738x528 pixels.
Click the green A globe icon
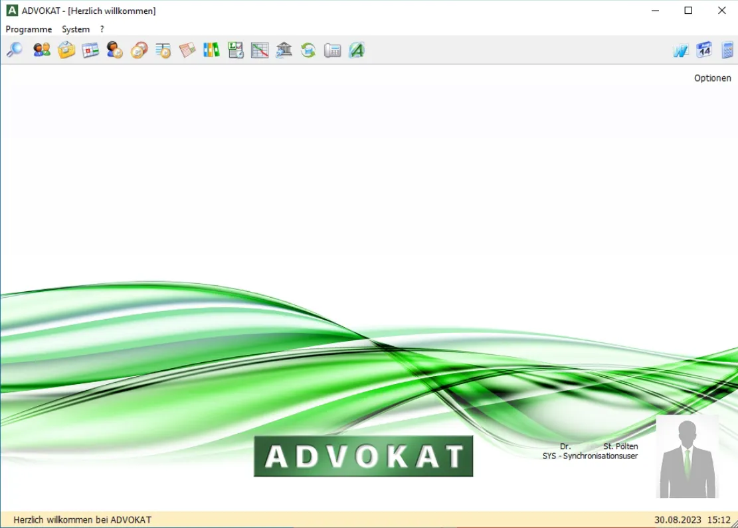pos(357,50)
